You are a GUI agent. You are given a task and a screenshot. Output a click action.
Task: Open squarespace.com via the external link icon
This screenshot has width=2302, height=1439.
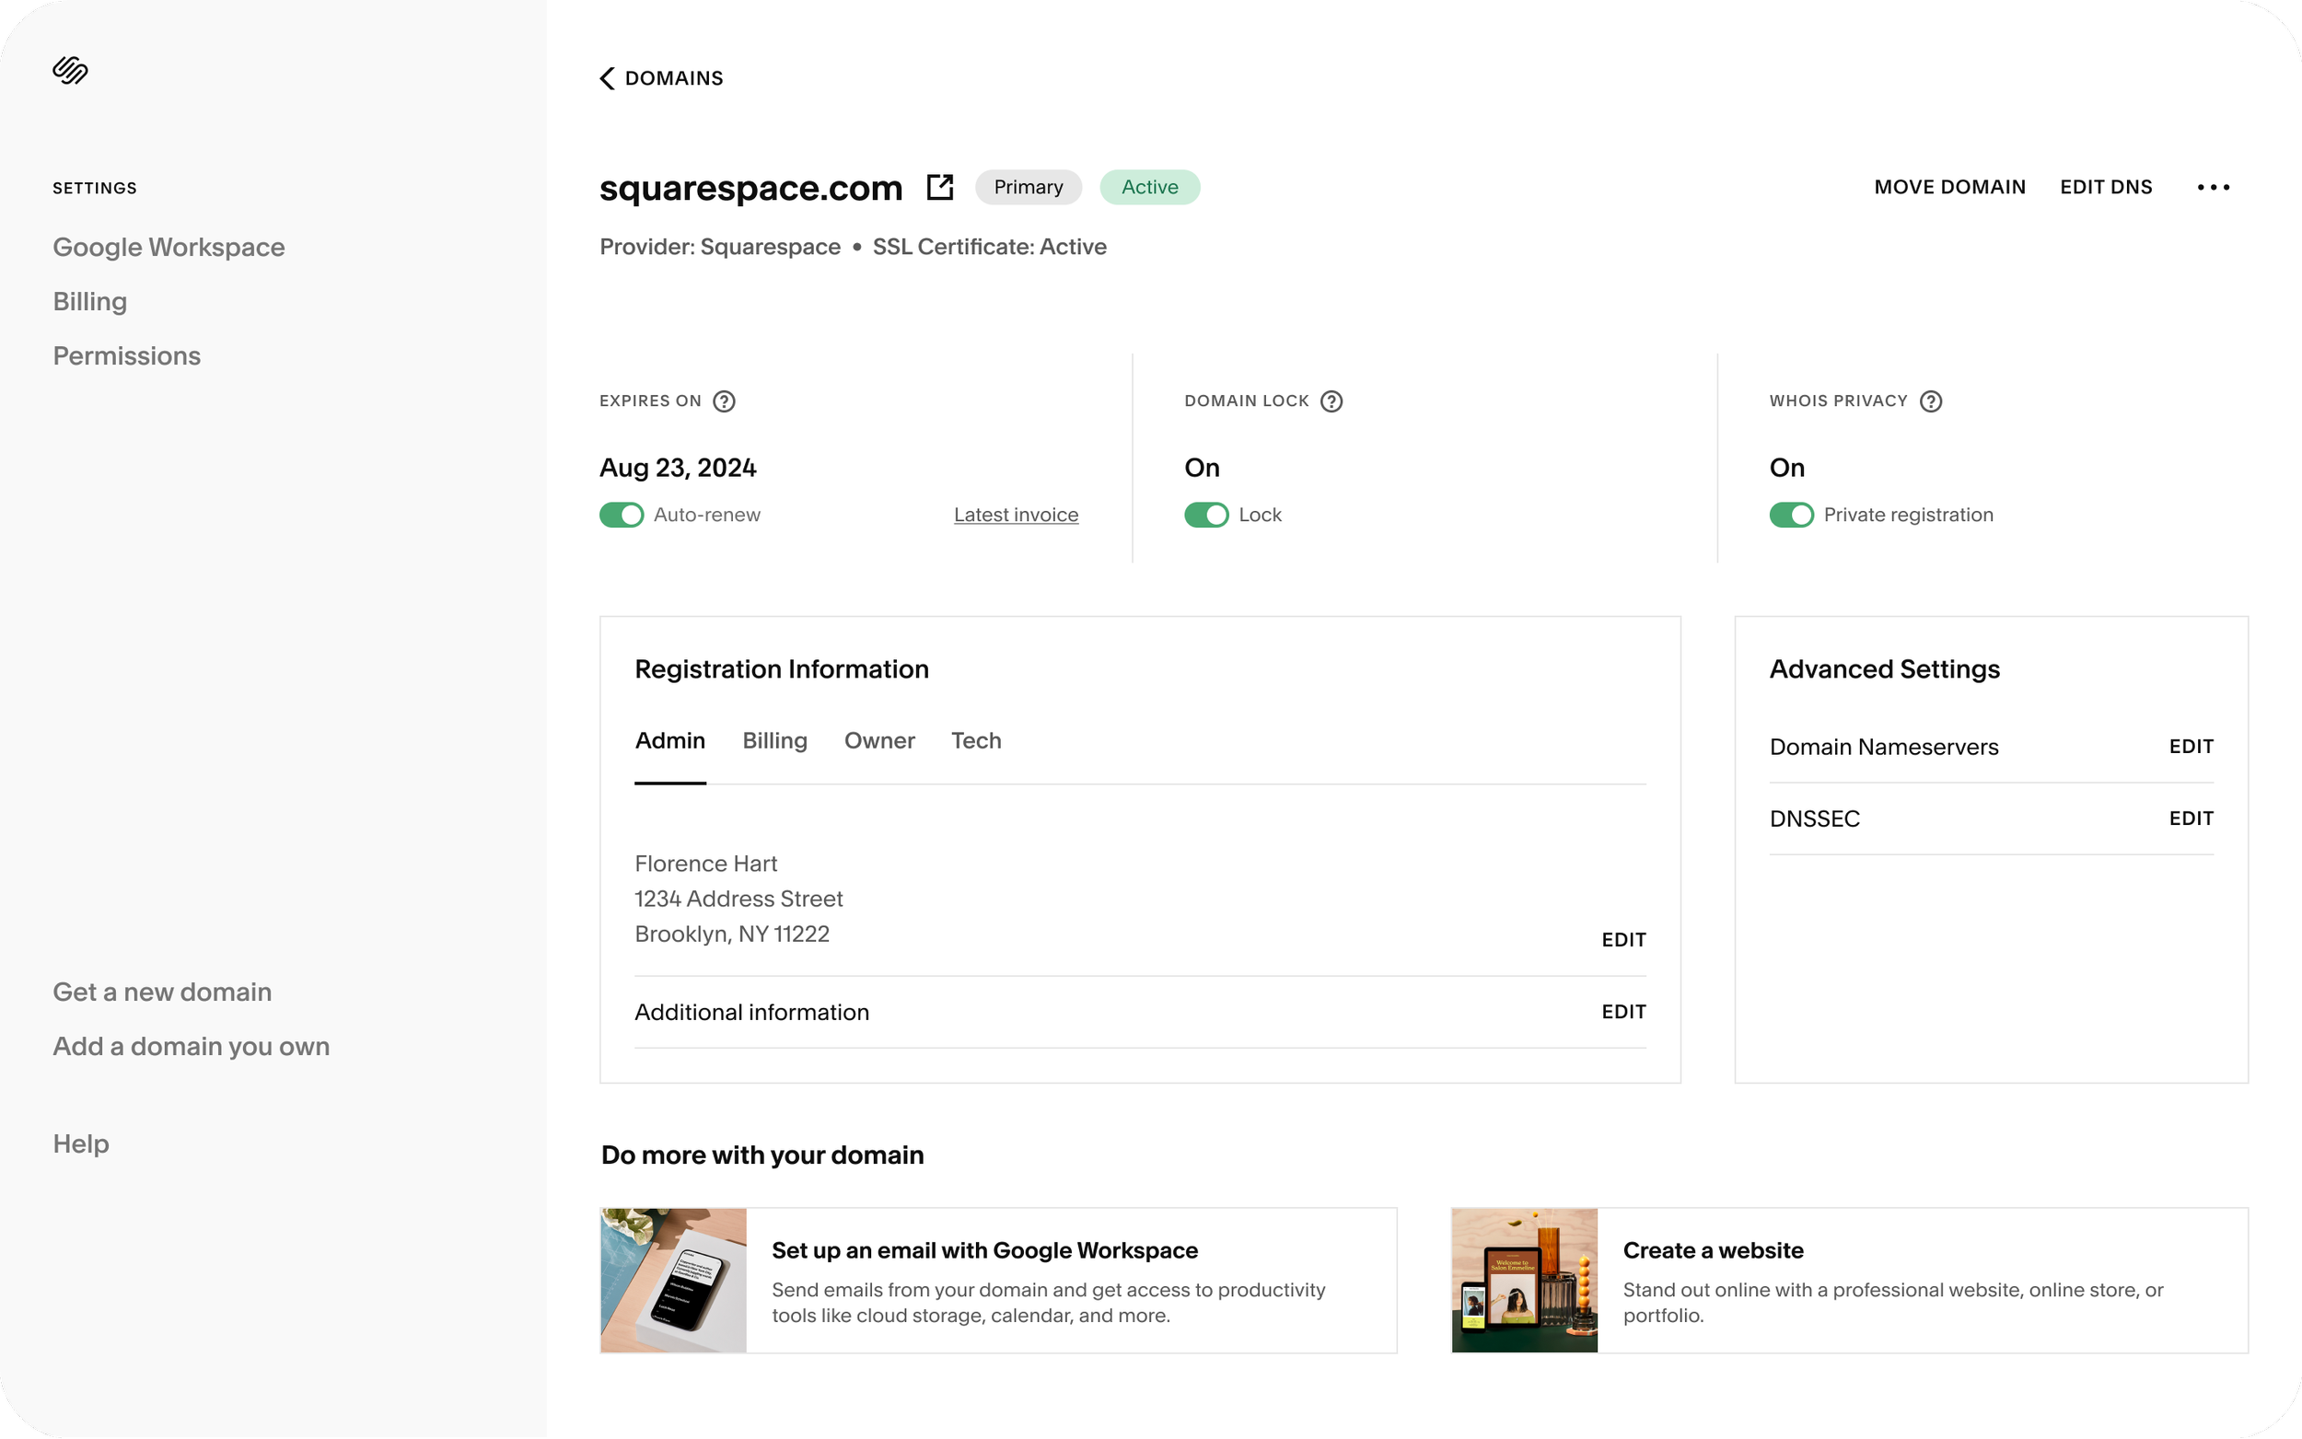pyautogui.click(x=940, y=187)
